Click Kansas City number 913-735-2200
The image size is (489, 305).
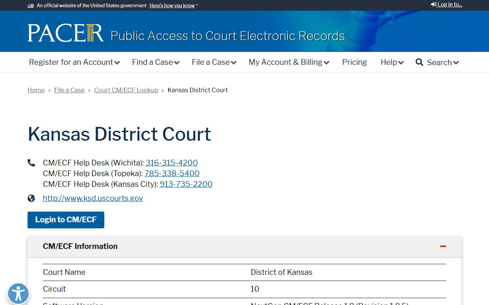pyautogui.click(x=186, y=184)
